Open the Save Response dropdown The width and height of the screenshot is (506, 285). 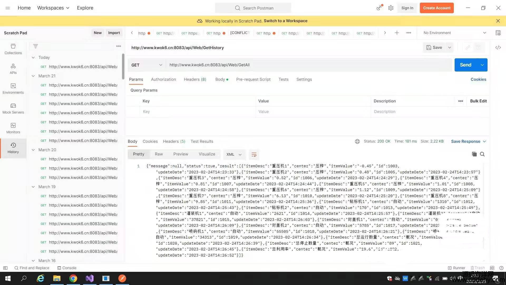click(x=469, y=141)
